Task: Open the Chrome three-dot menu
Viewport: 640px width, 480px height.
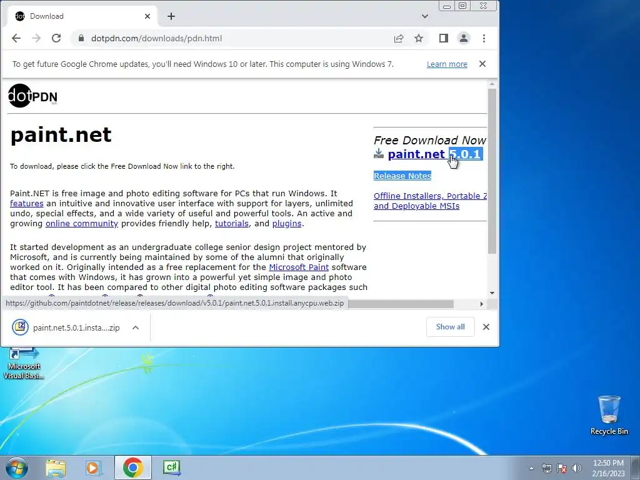Action: click(x=484, y=38)
